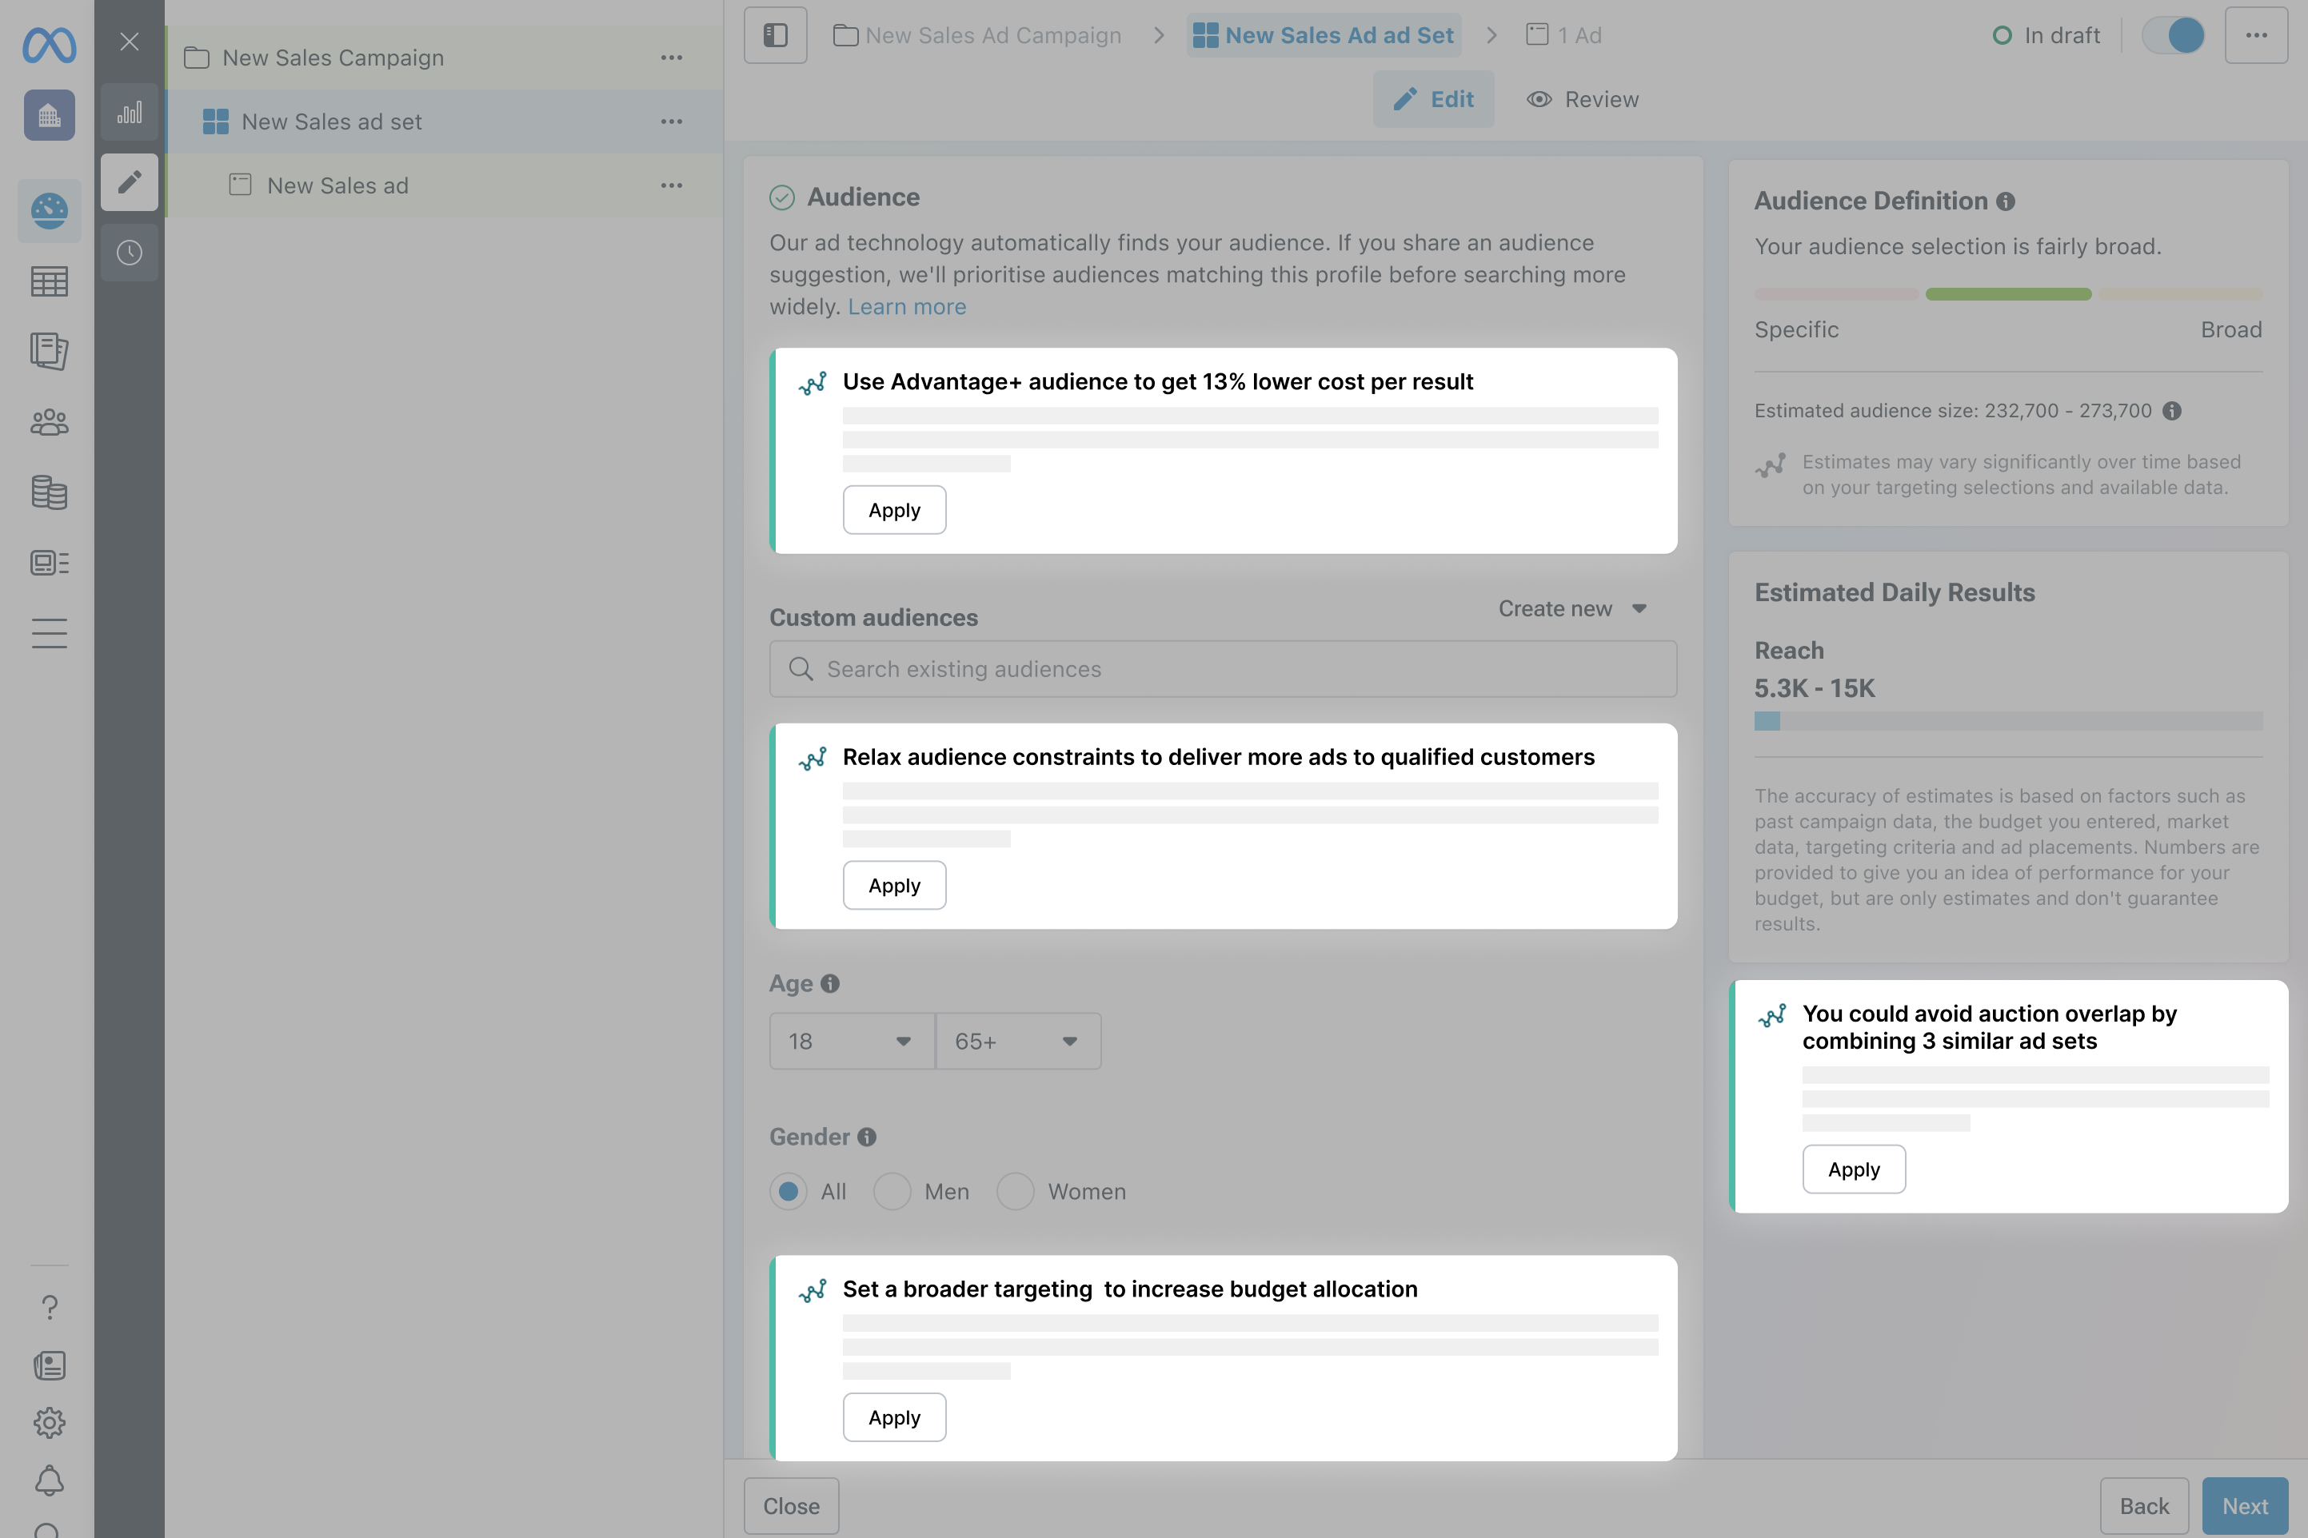Apply the Relax audience constraints recommendation
The width and height of the screenshot is (2308, 1538).
click(894, 886)
